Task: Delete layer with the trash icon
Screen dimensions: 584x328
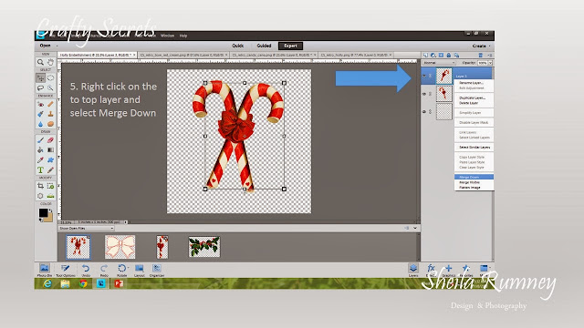Action: point(481,55)
